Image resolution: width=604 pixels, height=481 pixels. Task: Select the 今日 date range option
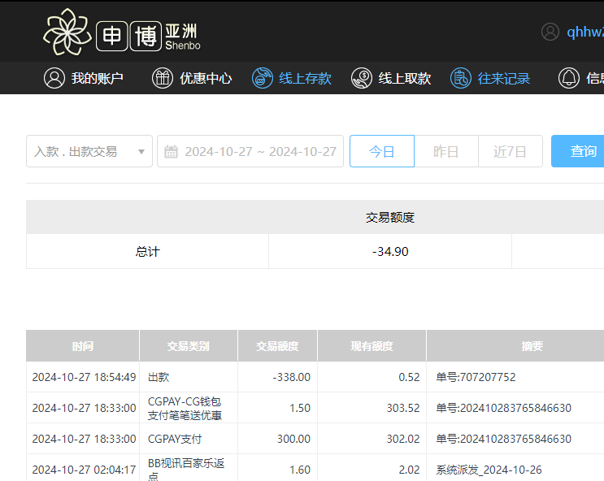coord(382,152)
